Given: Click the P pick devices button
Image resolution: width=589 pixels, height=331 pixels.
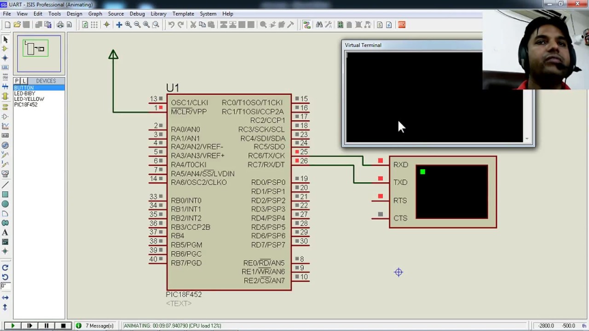Looking at the screenshot, I should 17,81.
